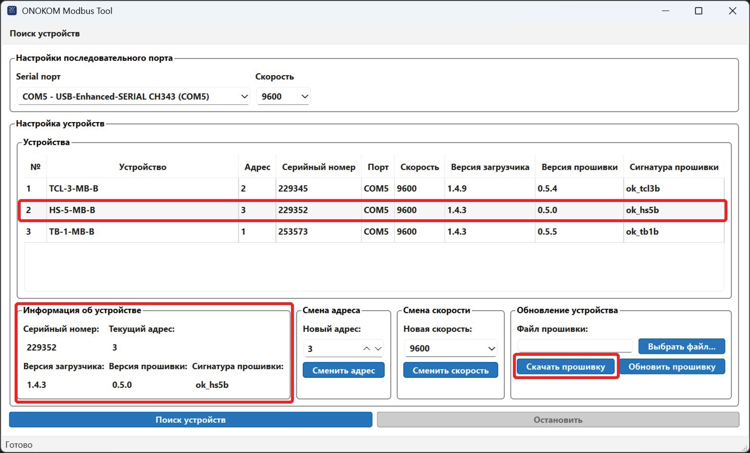
Task: Open the new speed dropdown
Action: 450,348
